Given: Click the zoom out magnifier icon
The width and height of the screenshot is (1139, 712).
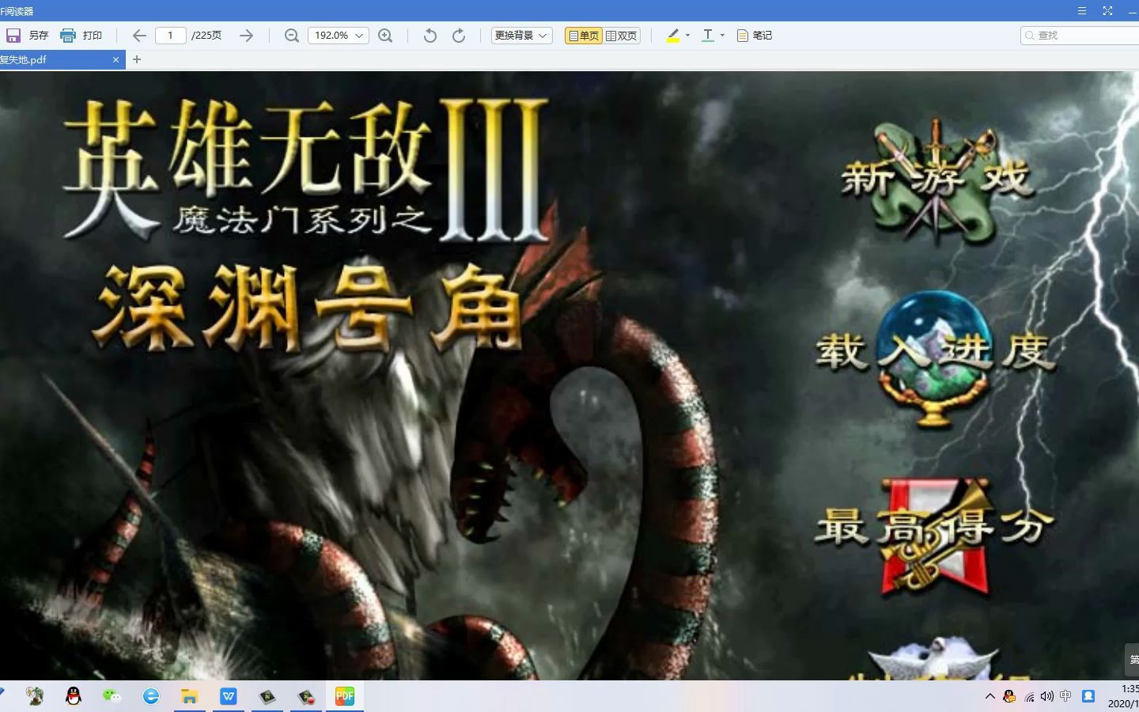Looking at the screenshot, I should [291, 36].
